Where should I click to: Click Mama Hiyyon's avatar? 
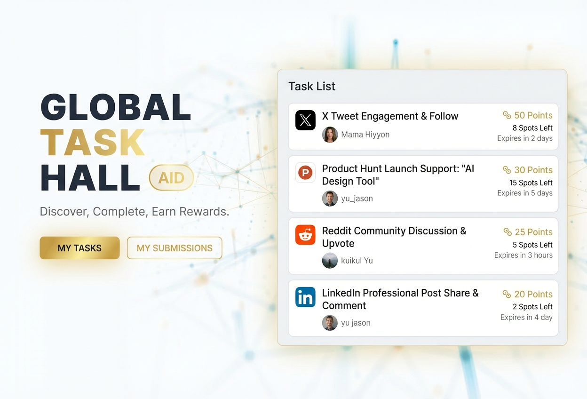pos(330,135)
